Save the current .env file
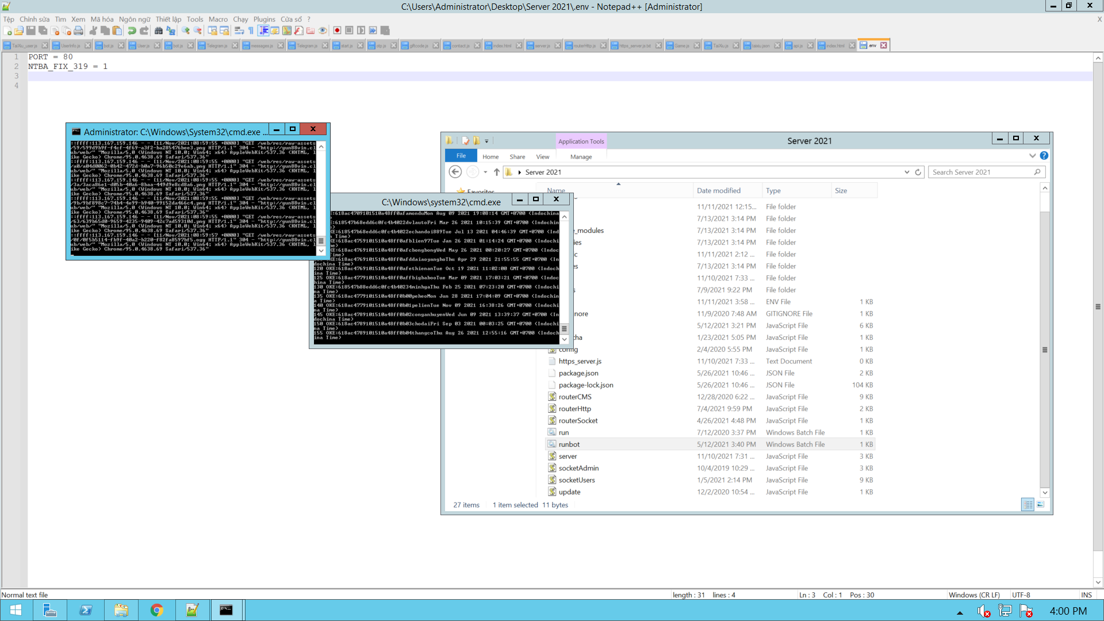Image resolution: width=1104 pixels, height=621 pixels. 31,30
